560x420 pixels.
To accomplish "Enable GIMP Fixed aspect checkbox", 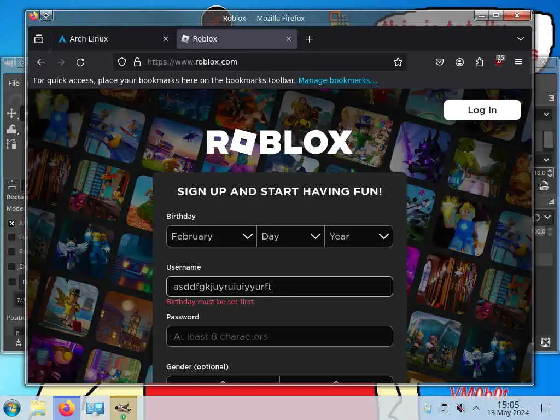I will point(12,282).
